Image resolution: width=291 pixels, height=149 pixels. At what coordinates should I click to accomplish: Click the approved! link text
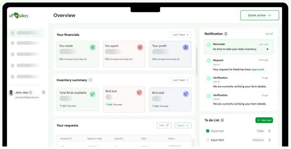point(258,70)
